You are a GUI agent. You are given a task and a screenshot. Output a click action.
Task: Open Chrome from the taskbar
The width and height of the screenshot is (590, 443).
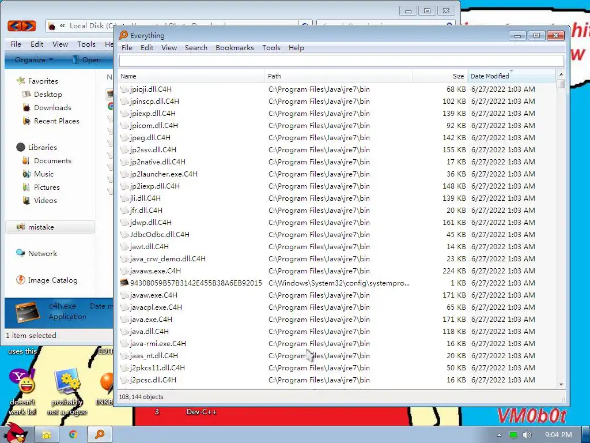click(73, 435)
